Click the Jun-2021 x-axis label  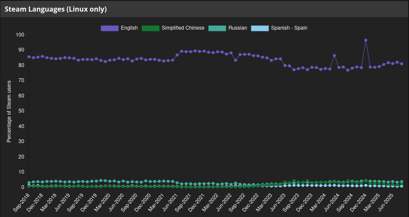point(170,203)
